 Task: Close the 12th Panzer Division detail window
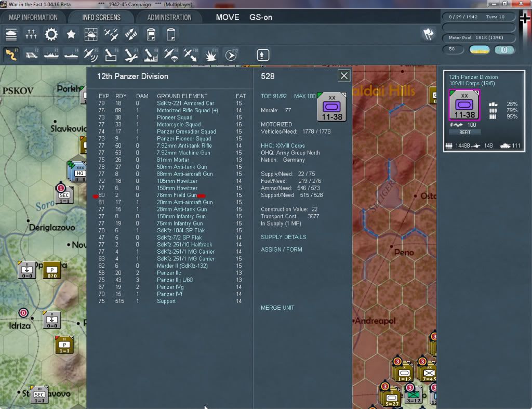point(344,76)
